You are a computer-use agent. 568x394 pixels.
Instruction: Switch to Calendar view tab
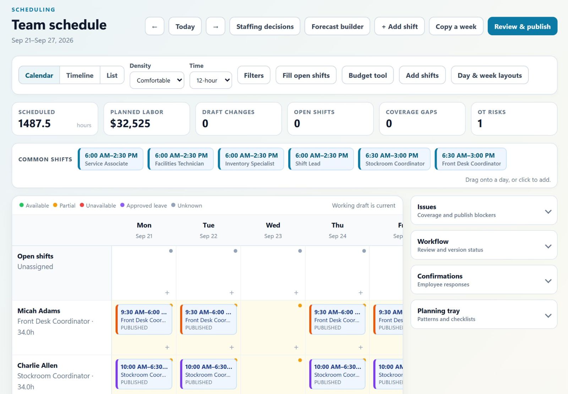[39, 75]
